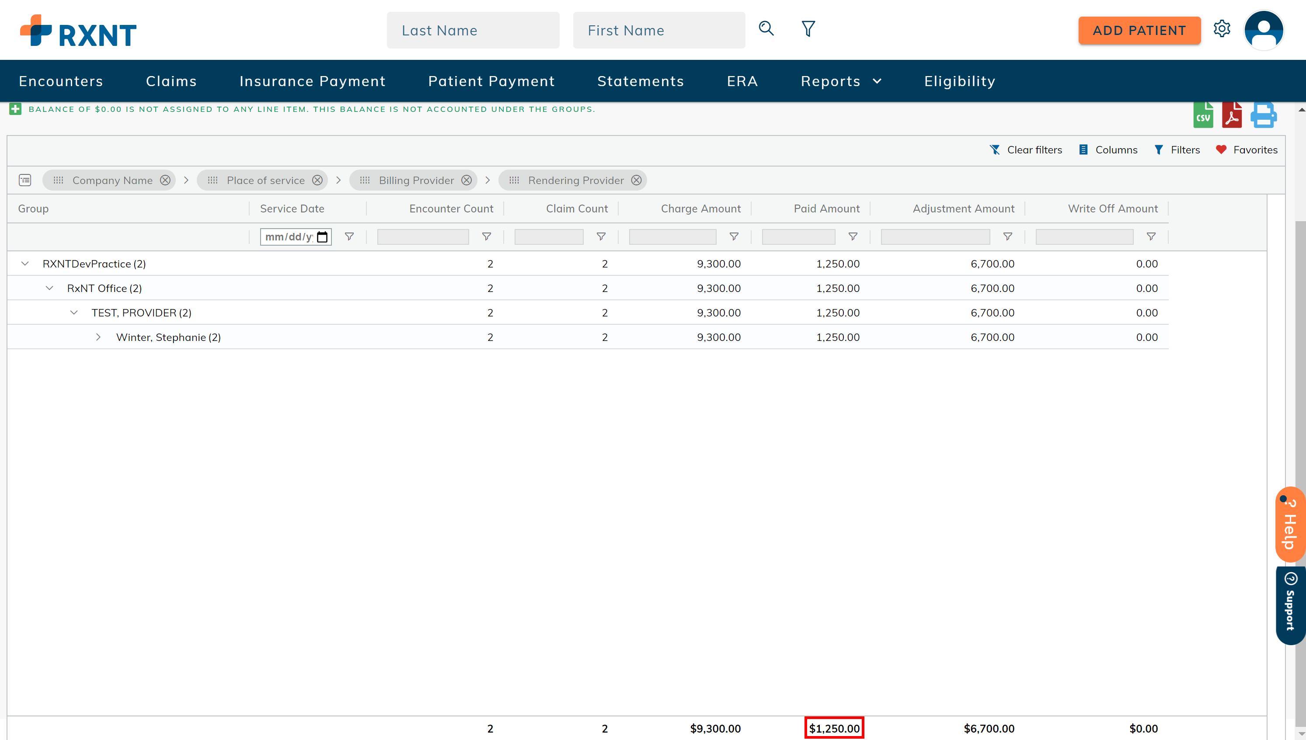
Task: Remove Rendering Provider grouping
Action: pos(636,180)
